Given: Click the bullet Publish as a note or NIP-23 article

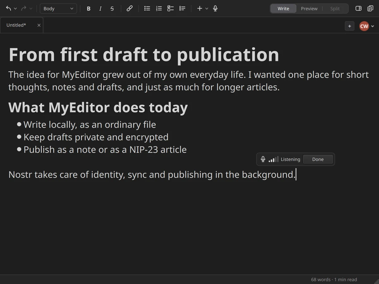Looking at the screenshot, I should (x=105, y=150).
